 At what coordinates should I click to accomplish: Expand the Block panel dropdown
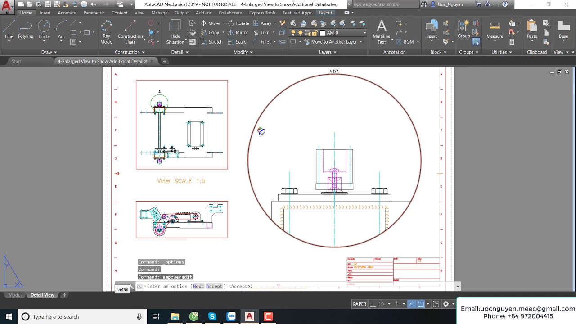(x=438, y=52)
